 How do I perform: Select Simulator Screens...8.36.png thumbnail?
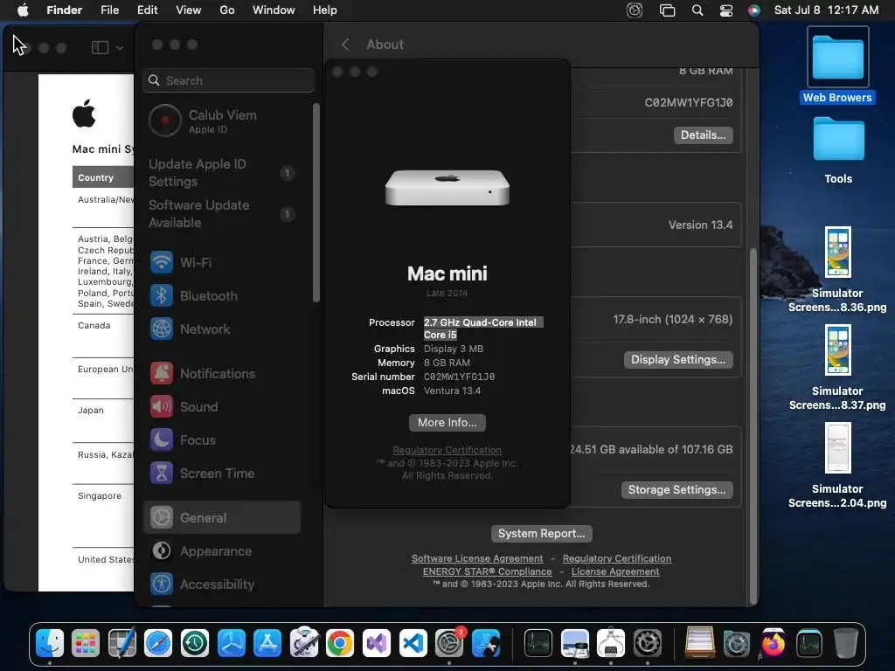(x=838, y=252)
